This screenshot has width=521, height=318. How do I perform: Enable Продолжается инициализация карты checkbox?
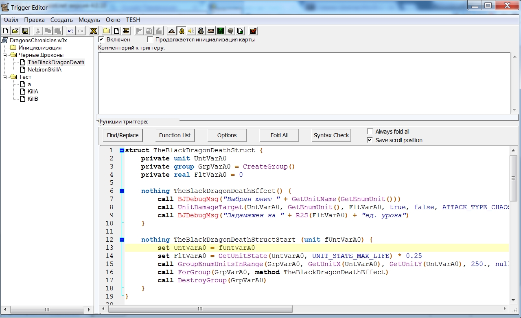click(x=150, y=39)
